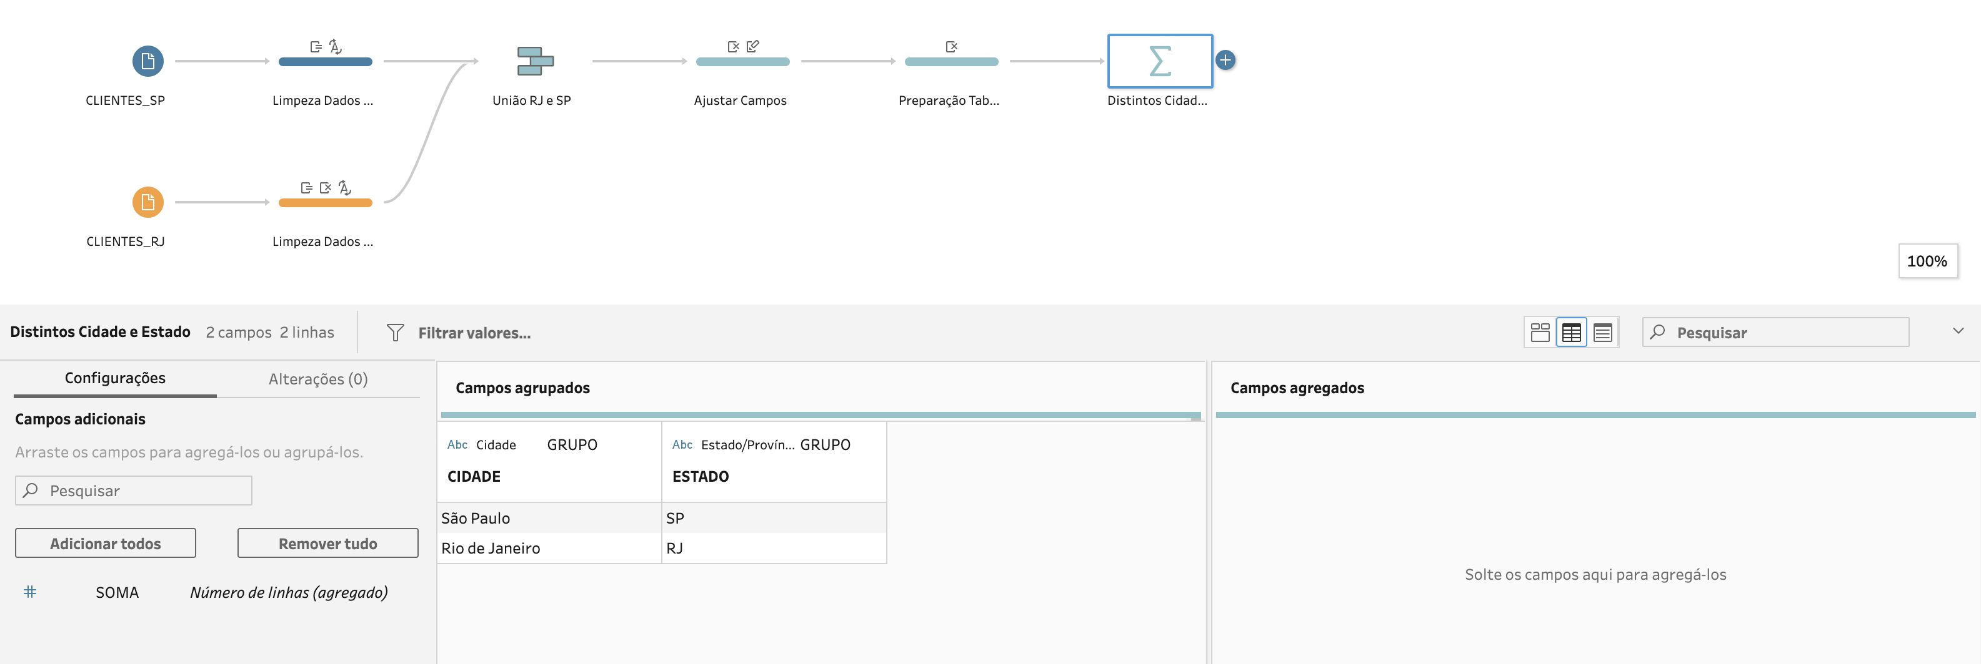
Task: Select the Configurações tab
Action: point(114,378)
